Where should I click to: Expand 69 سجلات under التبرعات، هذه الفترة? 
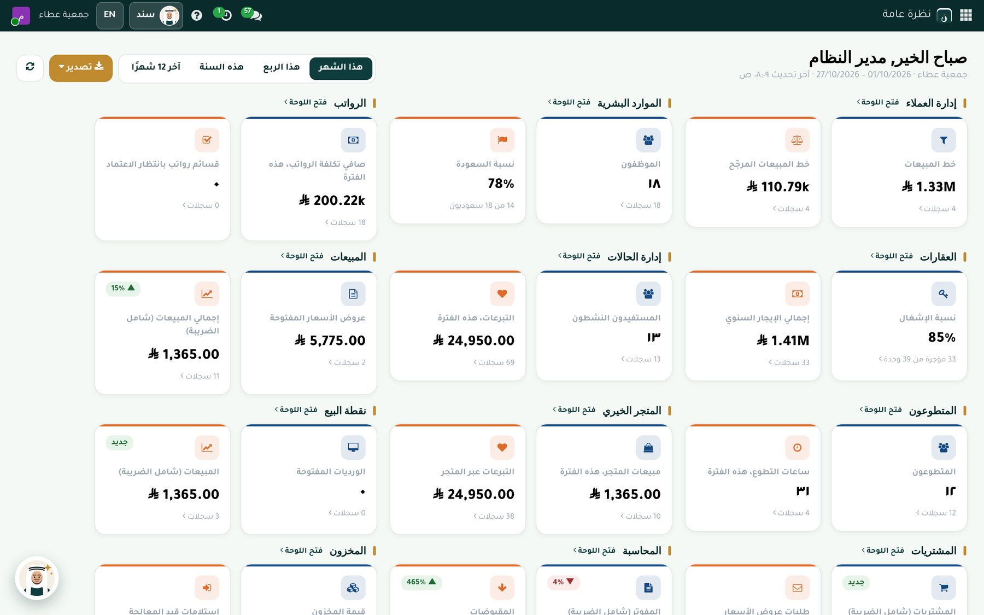(494, 362)
